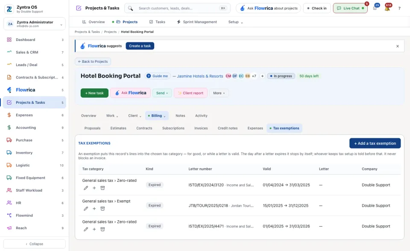
Task: Open the Send dropdown button
Action: [x=162, y=93]
